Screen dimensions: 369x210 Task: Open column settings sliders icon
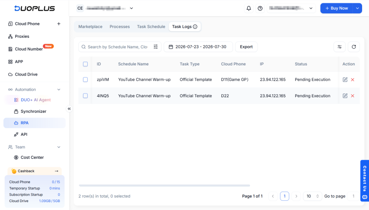339,47
